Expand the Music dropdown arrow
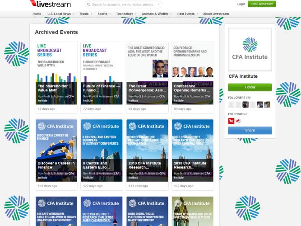Image resolution: width=301 pixels, height=226 pixels. tap(91, 14)
